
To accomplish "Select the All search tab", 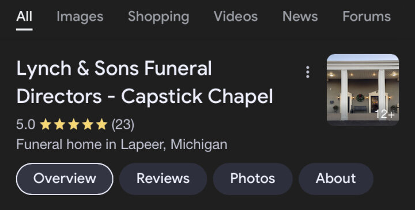I will click(24, 16).
